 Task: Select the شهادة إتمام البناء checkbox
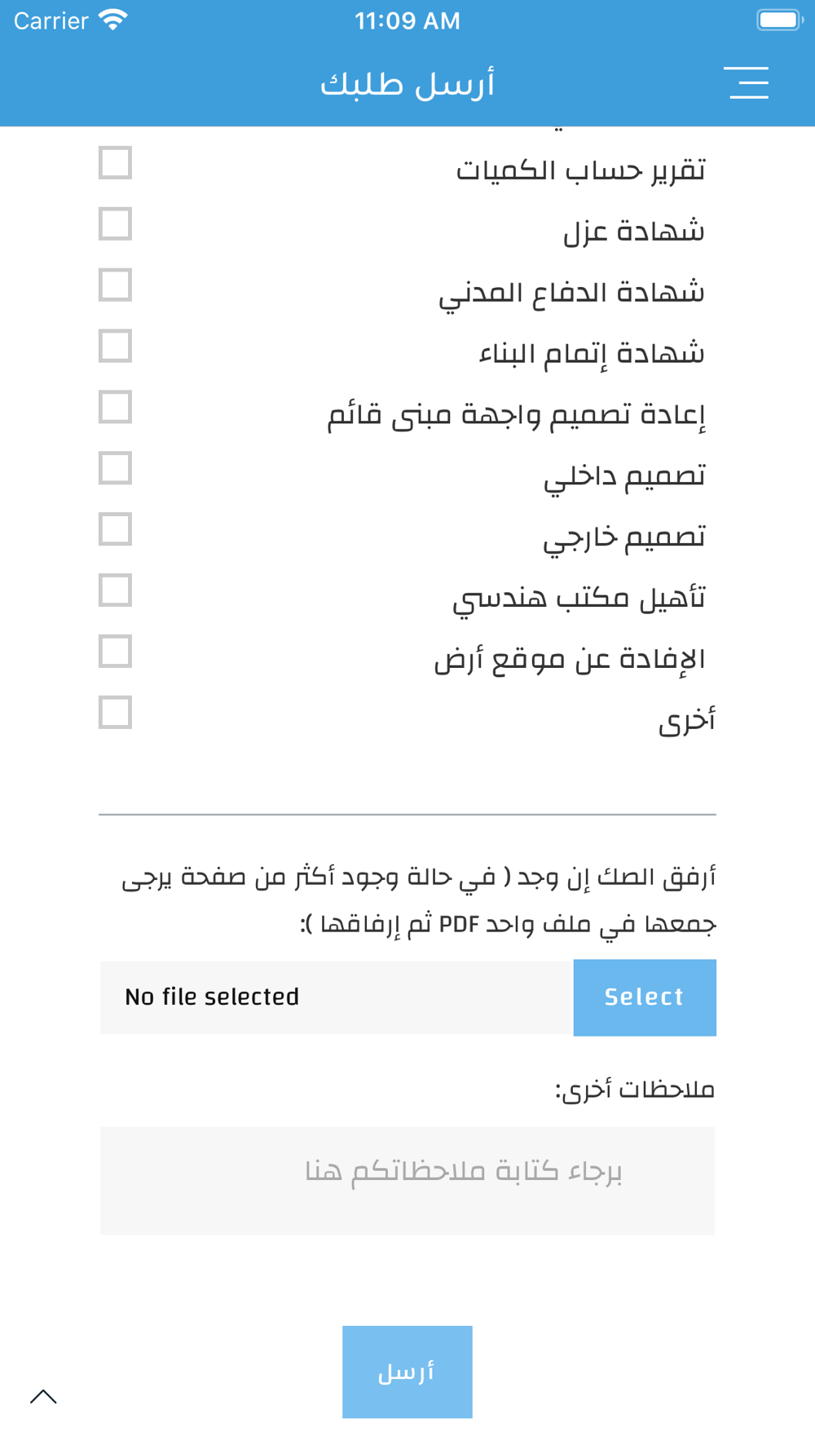tap(115, 346)
